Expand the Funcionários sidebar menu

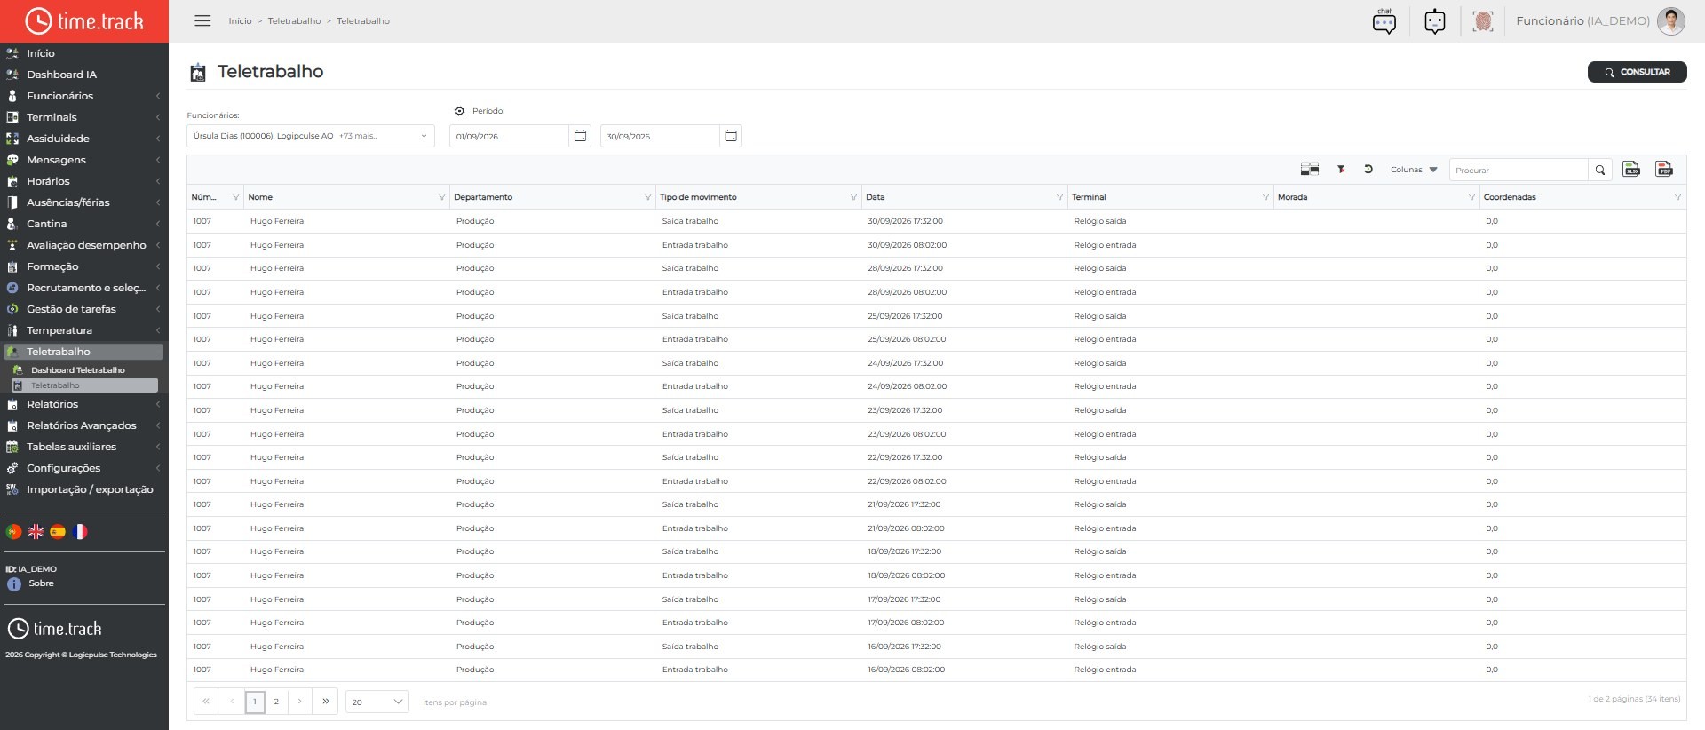click(84, 96)
